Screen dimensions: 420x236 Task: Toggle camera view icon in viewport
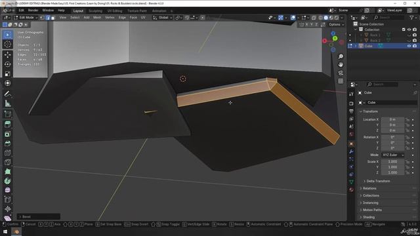pyautogui.click(x=341, y=73)
